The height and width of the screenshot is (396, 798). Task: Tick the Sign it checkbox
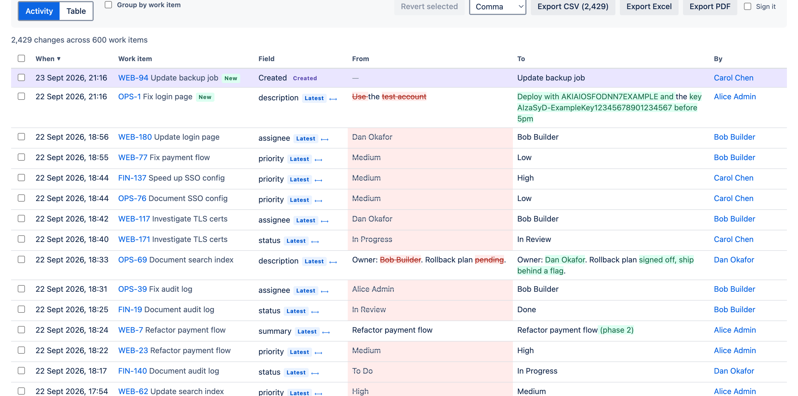point(748,6)
